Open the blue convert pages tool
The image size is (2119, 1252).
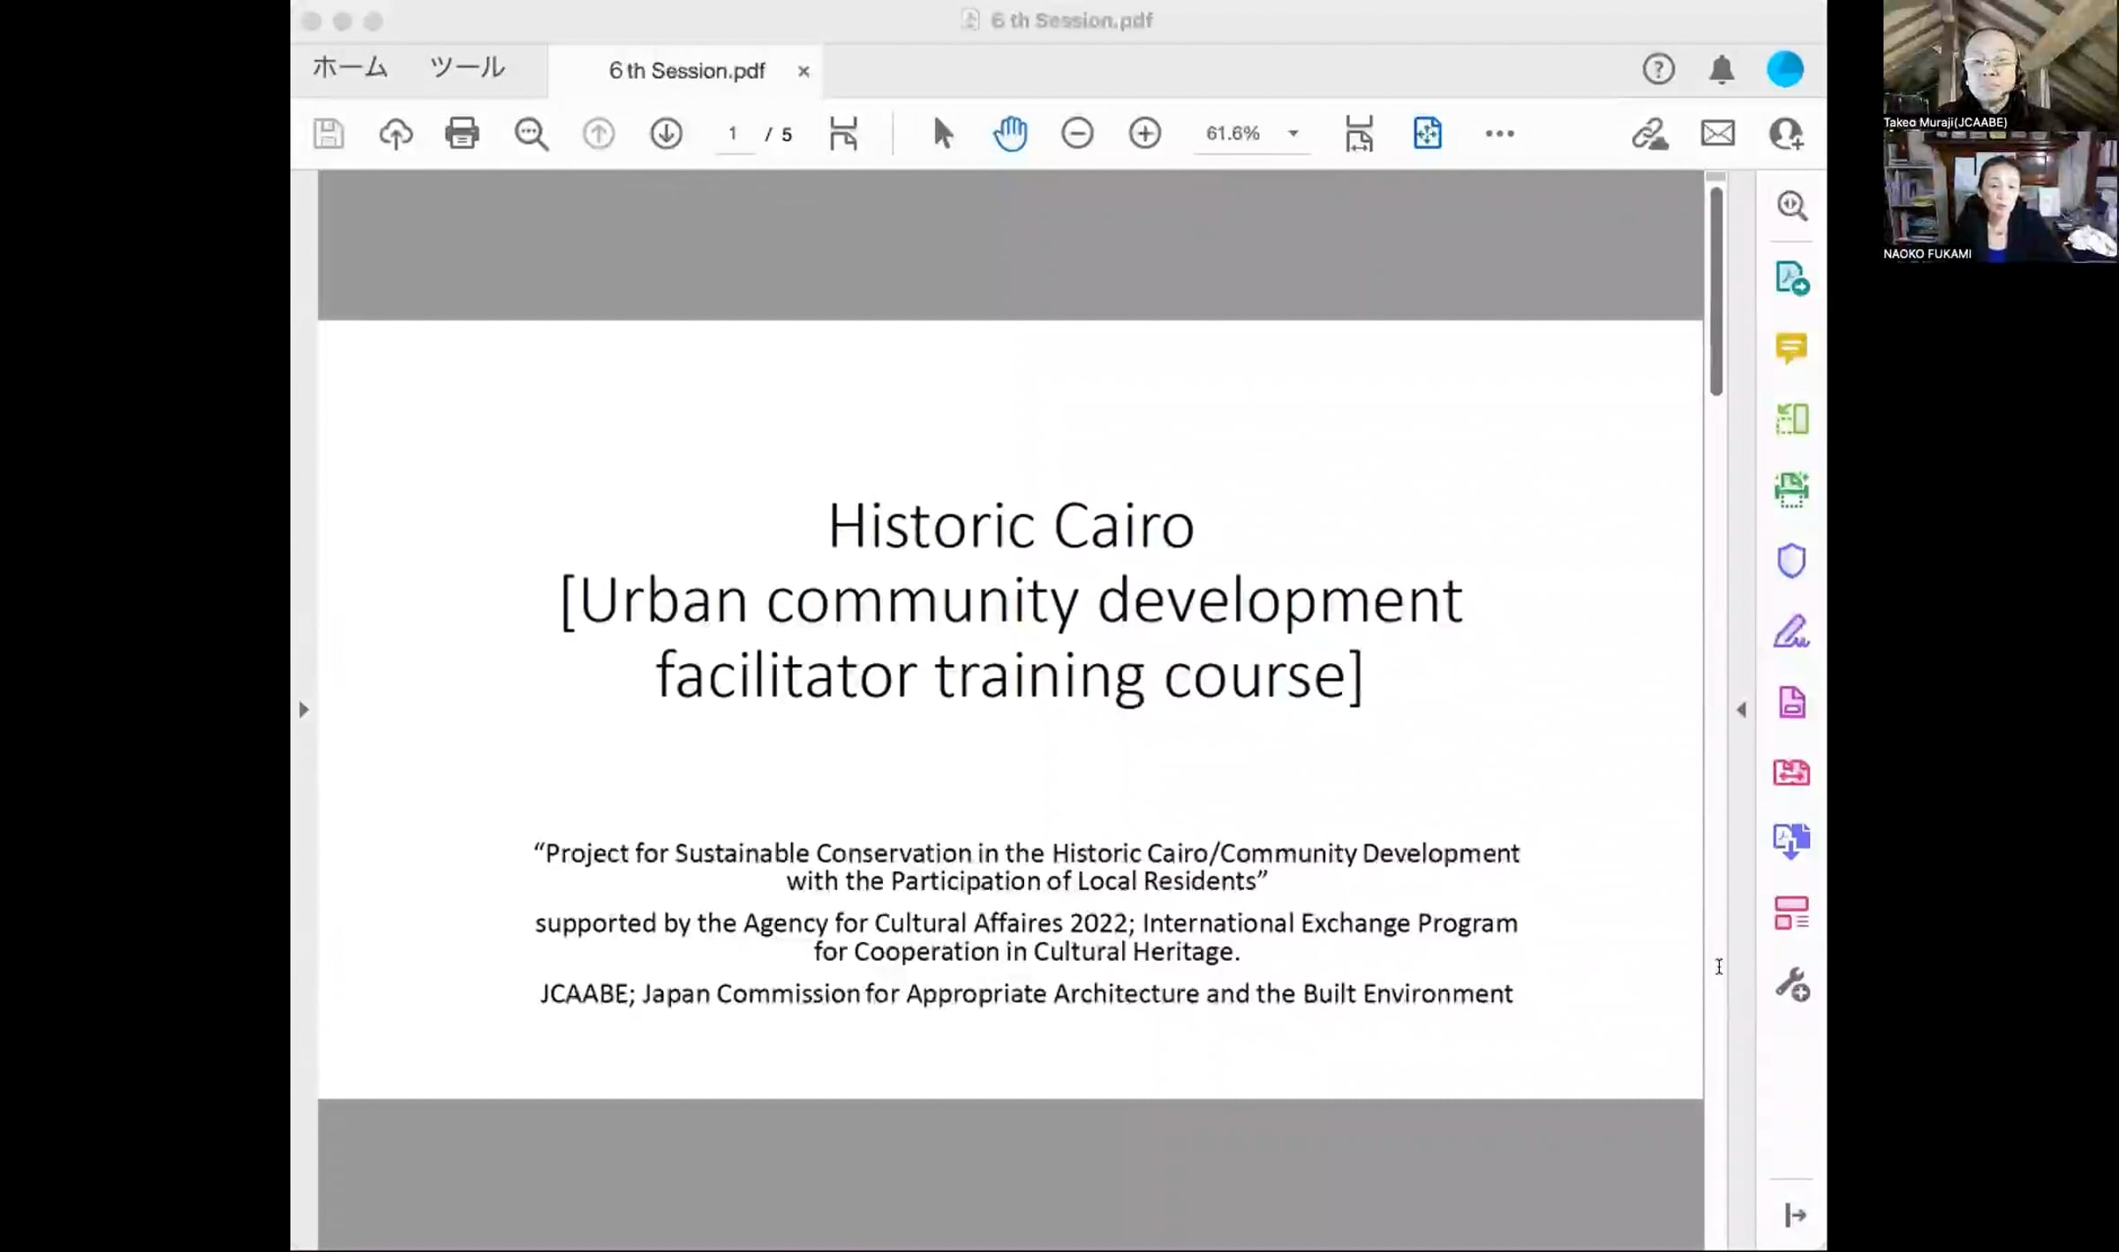[x=1792, y=841]
